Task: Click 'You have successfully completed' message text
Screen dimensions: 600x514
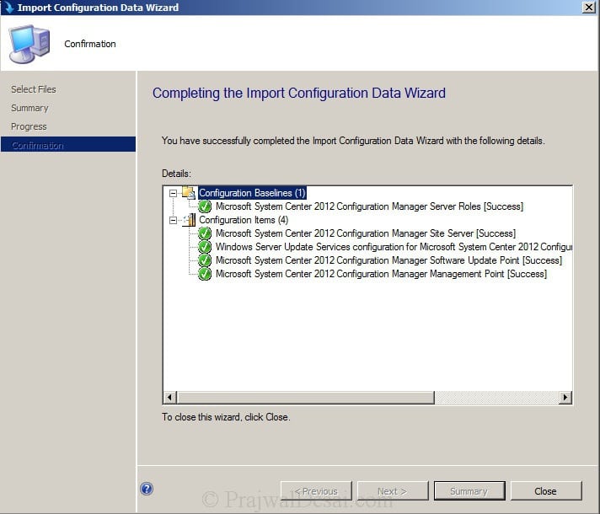Action: pos(353,141)
